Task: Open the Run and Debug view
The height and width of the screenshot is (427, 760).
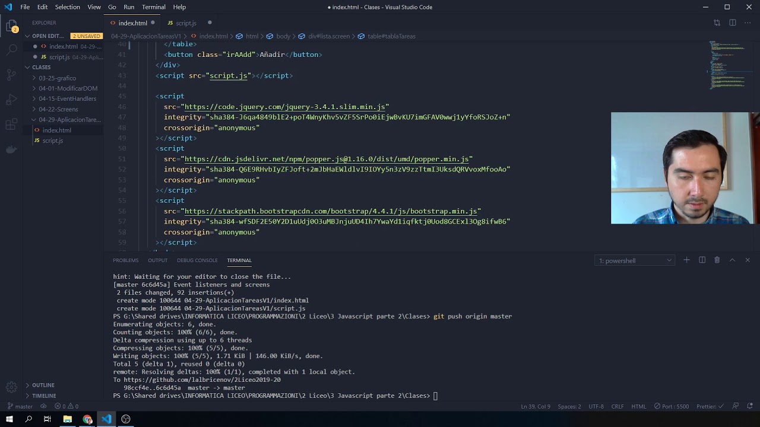Action: (x=11, y=100)
